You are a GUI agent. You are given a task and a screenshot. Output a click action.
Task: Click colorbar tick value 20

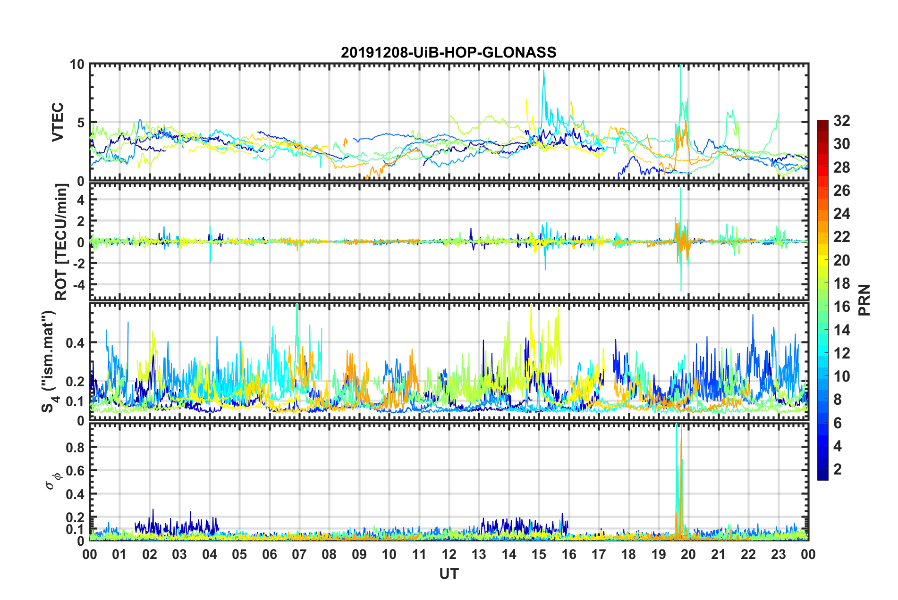[842, 260]
